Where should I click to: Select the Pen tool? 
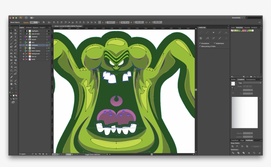(12, 37)
